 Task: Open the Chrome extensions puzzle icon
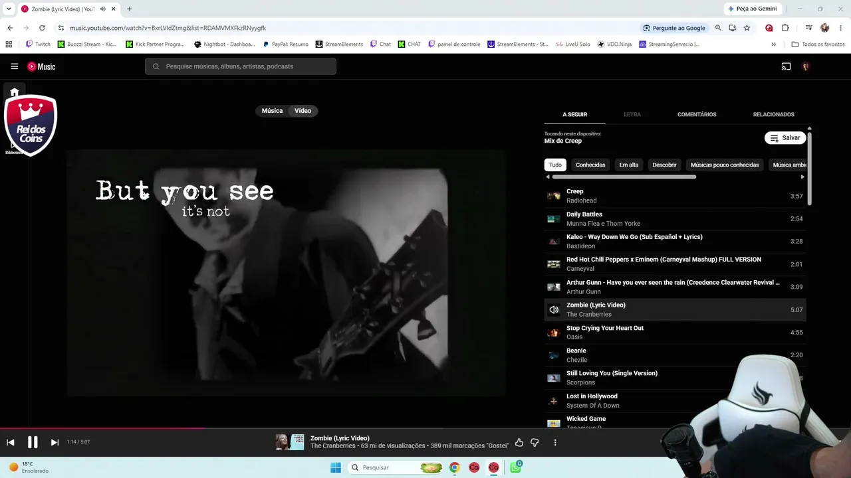(x=785, y=28)
